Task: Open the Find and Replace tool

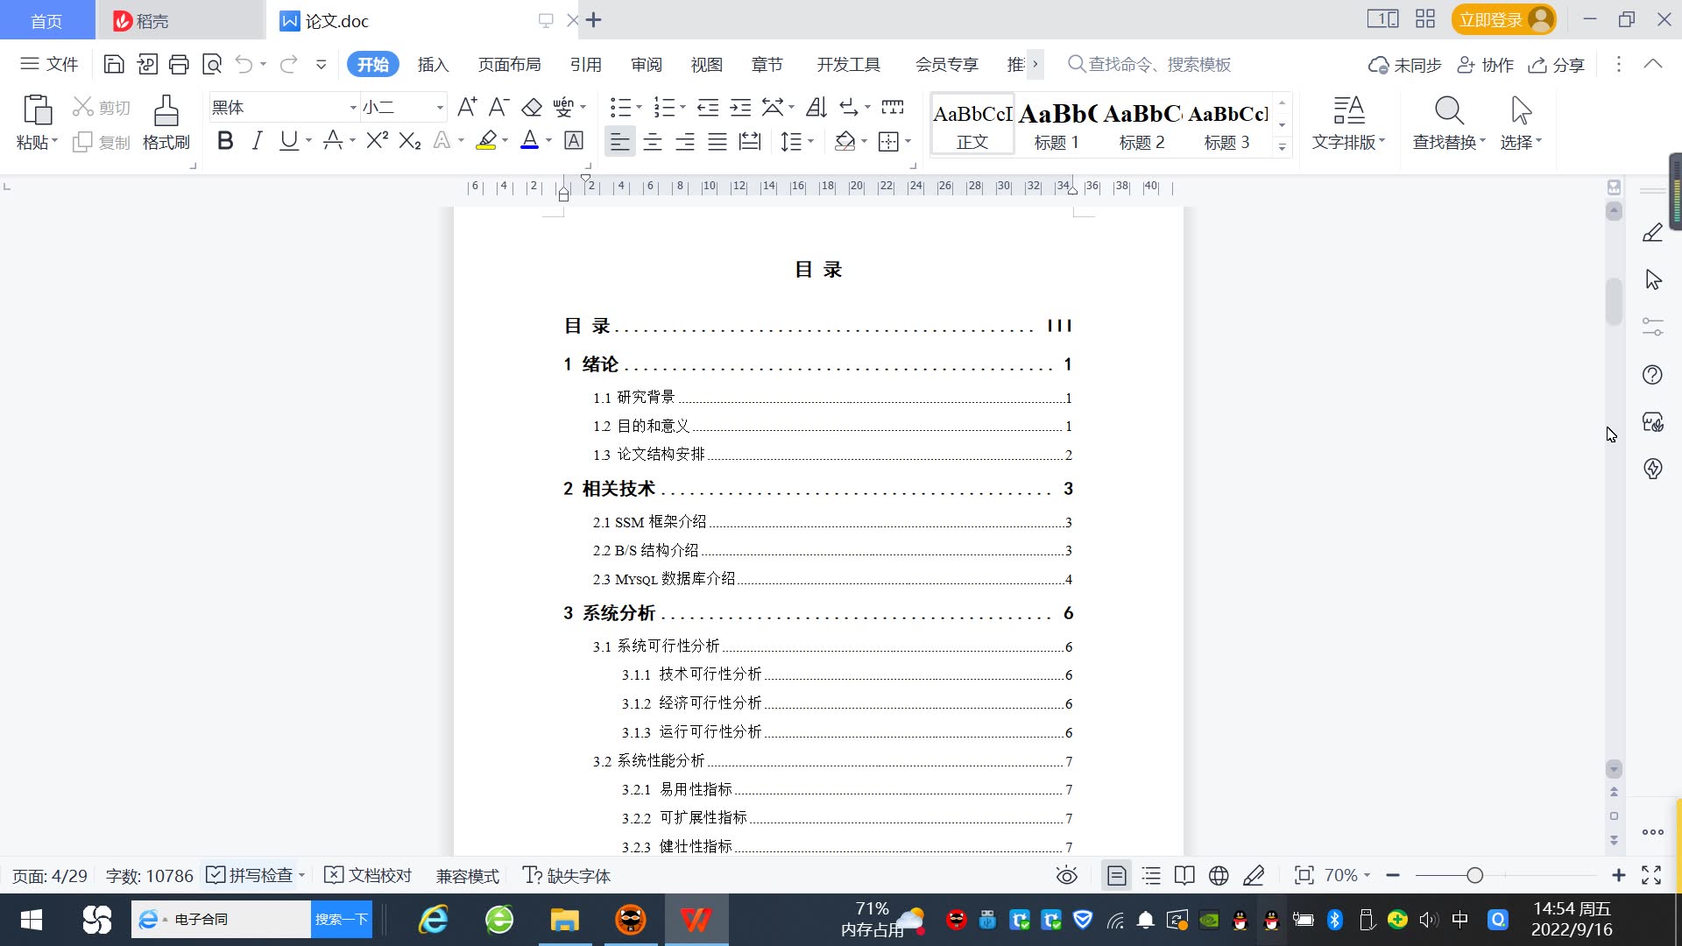Action: tap(1446, 123)
